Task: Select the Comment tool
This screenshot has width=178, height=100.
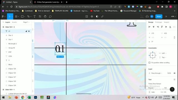Action: pyautogui.click(x=50, y=17)
